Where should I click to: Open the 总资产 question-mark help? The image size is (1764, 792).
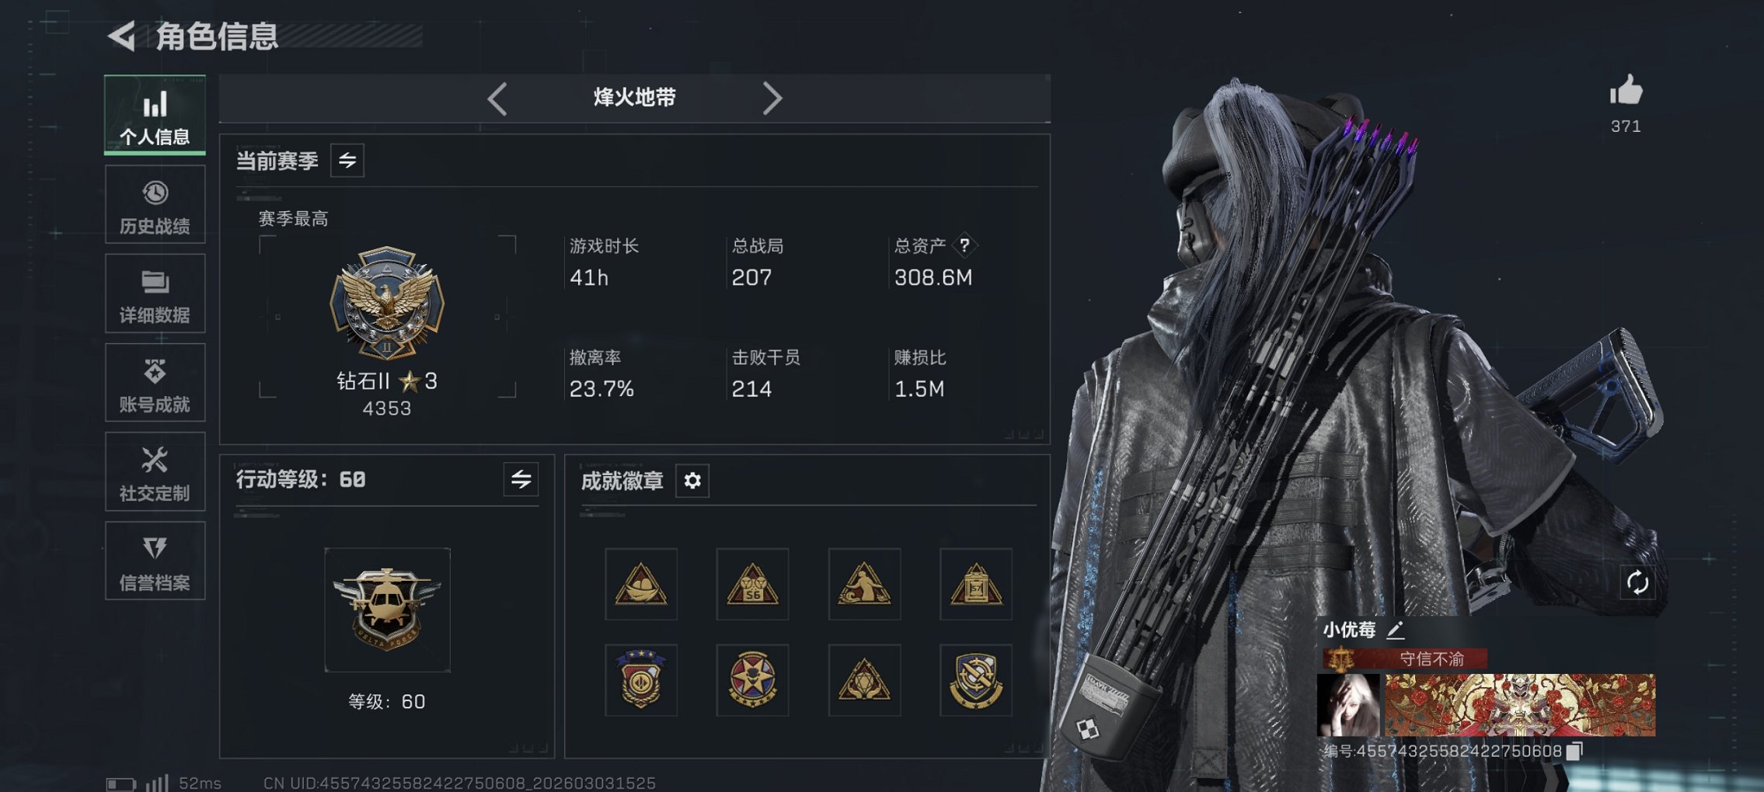[x=964, y=245]
